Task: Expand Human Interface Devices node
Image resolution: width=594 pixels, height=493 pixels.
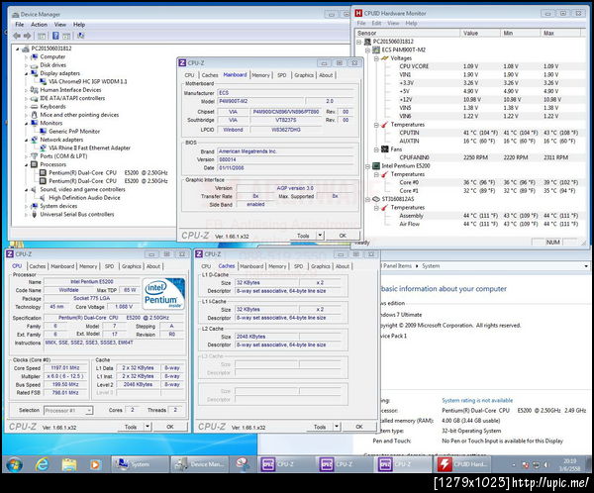Action: coord(26,90)
